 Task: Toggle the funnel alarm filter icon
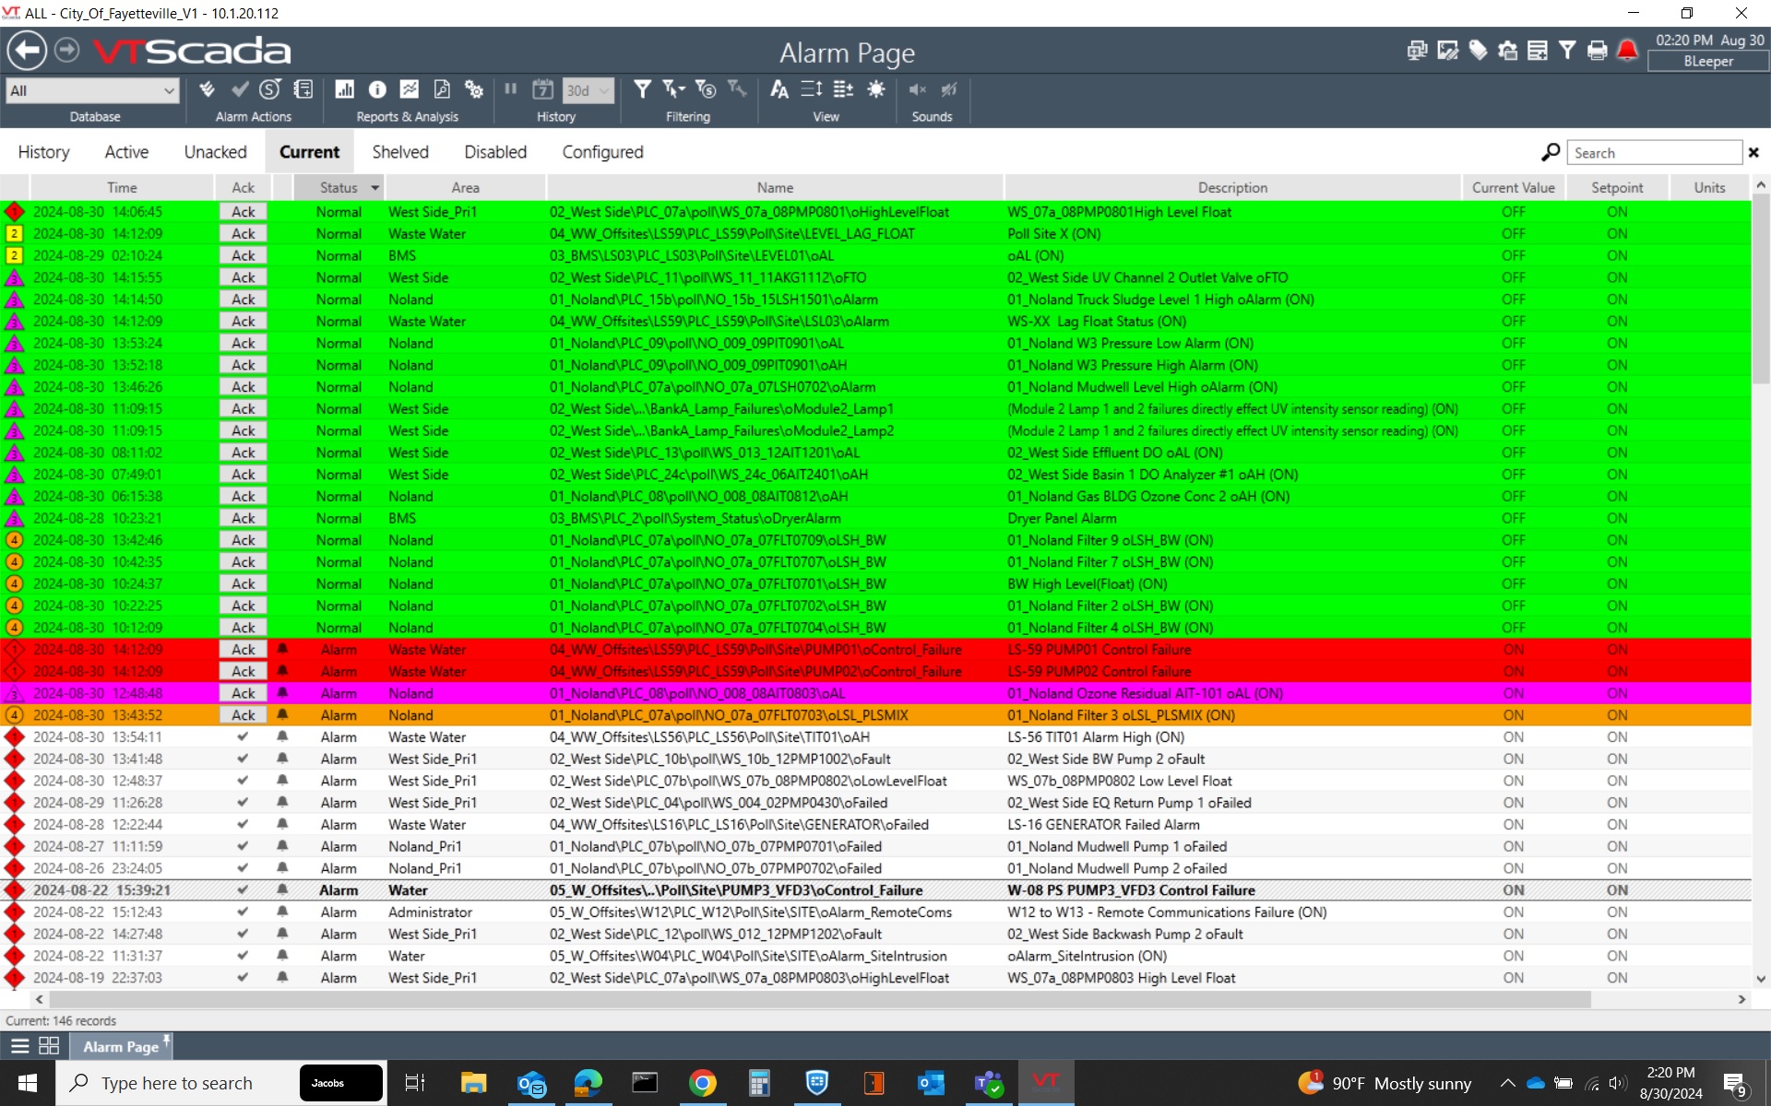pos(642,89)
